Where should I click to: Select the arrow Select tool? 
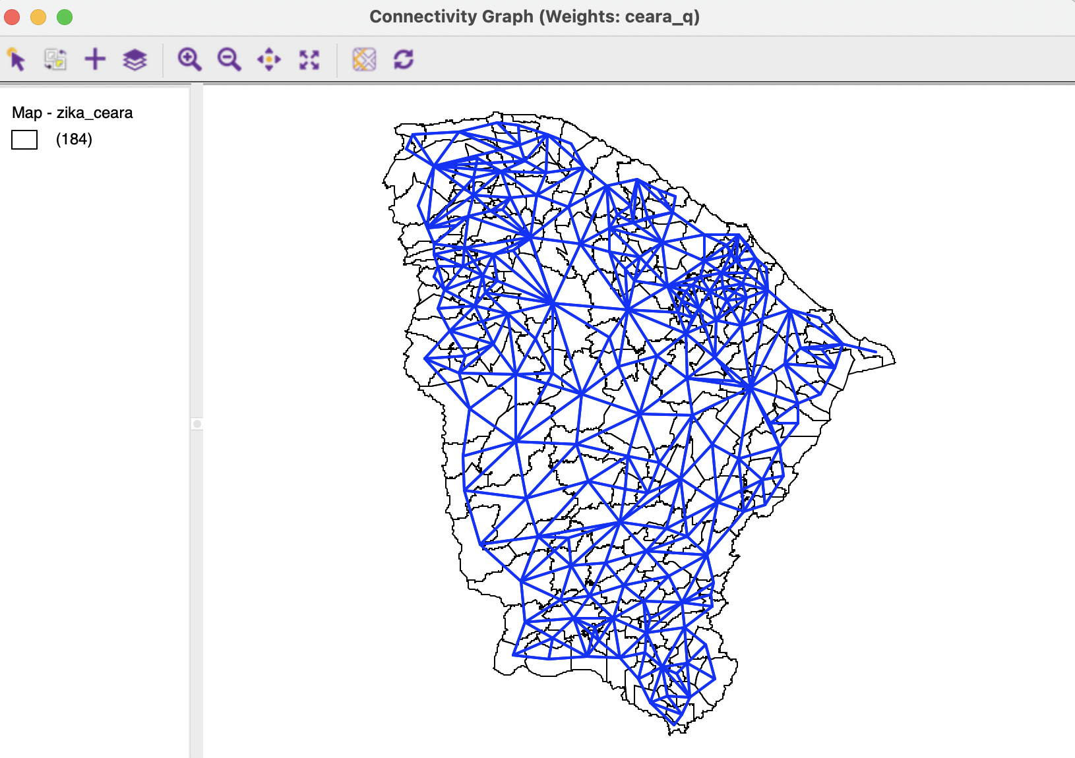point(16,59)
